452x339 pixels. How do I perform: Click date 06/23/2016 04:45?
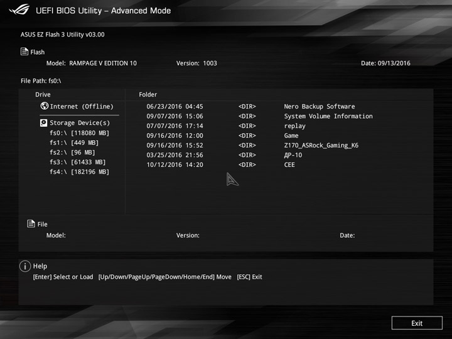click(175, 106)
